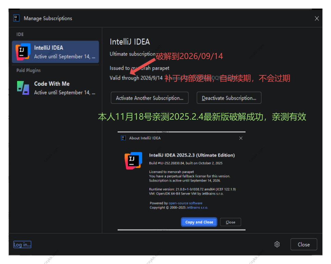This screenshot has width=331, height=264.
Task: Click Close button beside Copy and Close
Action: (x=230, y=222)
